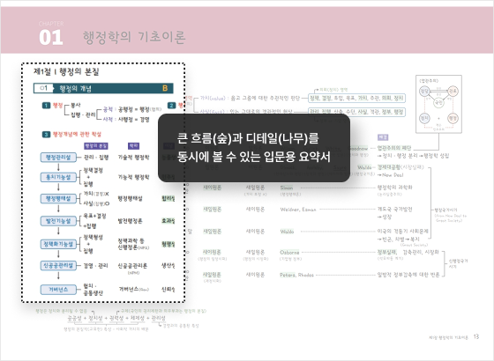Viewport: 494px width, 361px height.
Task: Select the '행정관리설' box
Action: [58, 158]
